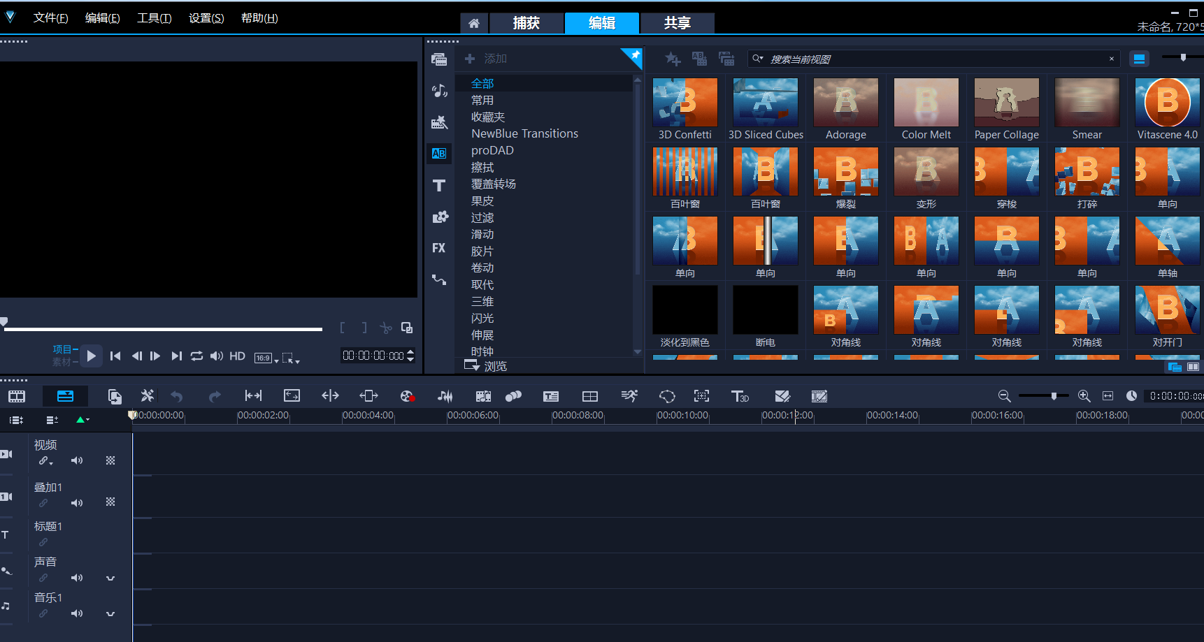Screen dimensions: 1204x642
Task: Open the 16:9 aspect ratio dropdown
Action: tap(266, 358)
